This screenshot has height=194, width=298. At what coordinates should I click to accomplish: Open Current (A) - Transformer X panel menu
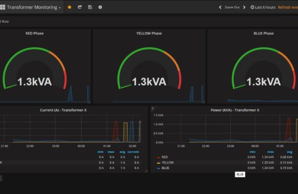(63, 110)
